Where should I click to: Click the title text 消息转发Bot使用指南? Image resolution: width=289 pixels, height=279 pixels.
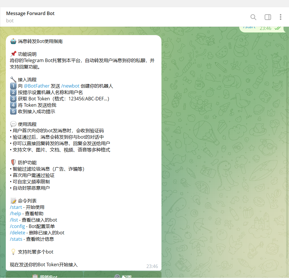point(40,41)
